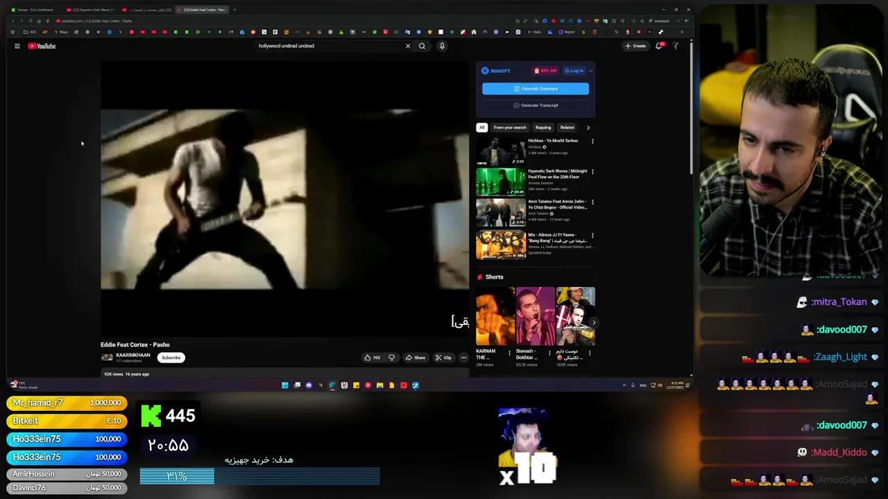Image resolution: width=888 pixels, height=499 pixels.
Task: Show more filter chips with the arrow
Action: pos(588,128)
